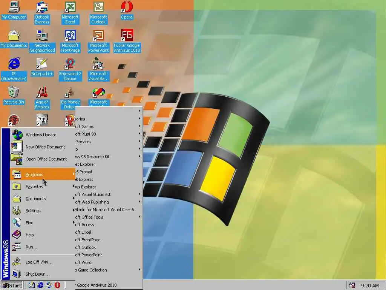The height and width of the screenshot is (290, 386).
Task: Expand arrow on 'Game Collection' row
Action: pyautogui.click(x=139, y=270)
